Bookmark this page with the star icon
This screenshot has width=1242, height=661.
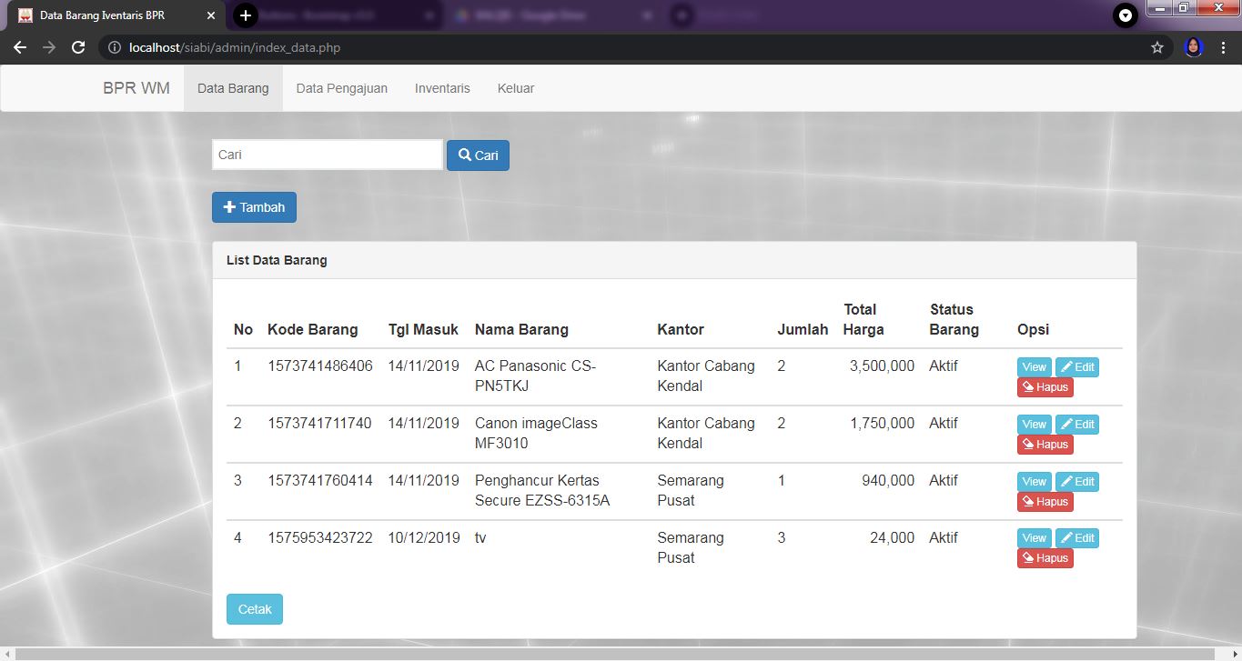click(1157, 47)
